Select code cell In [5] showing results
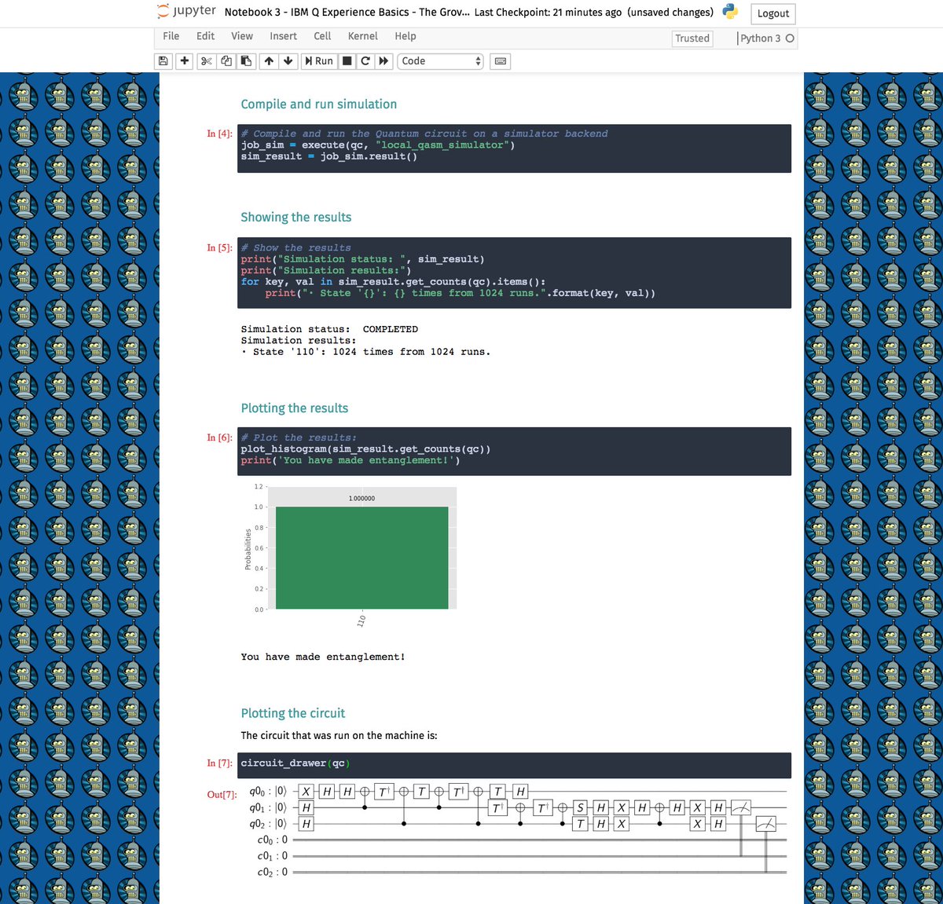Image resolution: width=943 pixels, height=904 pixels. point(514,273)
